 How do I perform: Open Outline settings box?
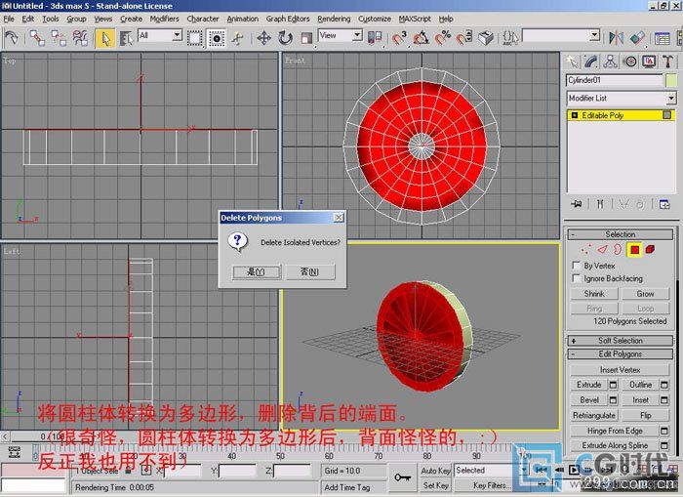click(663, 385)
